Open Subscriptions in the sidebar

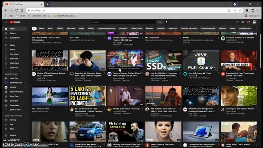(x=15, y=38)
